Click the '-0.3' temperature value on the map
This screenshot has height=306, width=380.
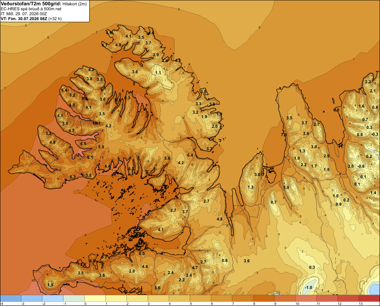click(x=375, y=134)
